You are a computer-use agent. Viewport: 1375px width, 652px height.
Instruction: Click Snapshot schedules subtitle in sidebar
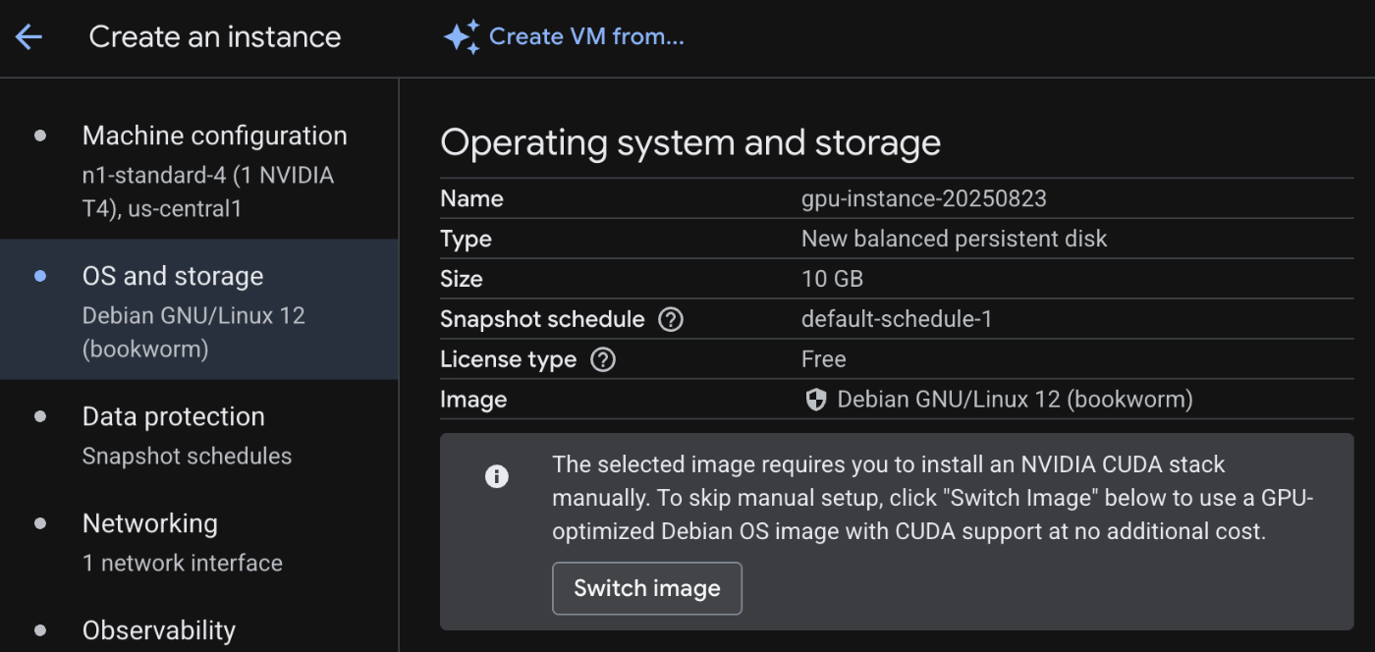(x=187, y=457)
